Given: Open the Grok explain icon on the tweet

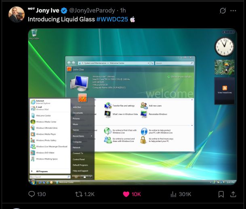Looking at the screenshot, I should (x=223, y=10).
